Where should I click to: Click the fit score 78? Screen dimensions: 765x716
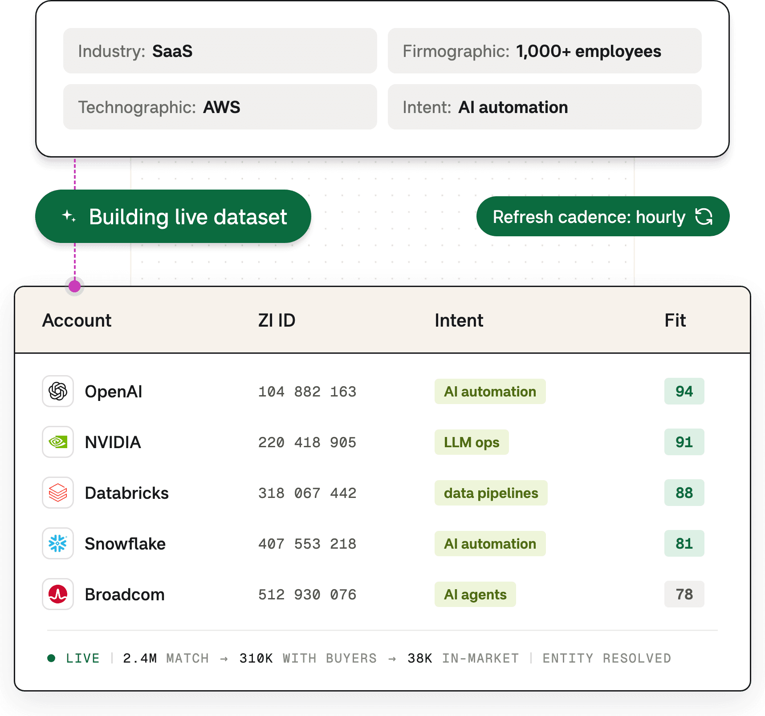pyautogui.click(x=684, y=594)
